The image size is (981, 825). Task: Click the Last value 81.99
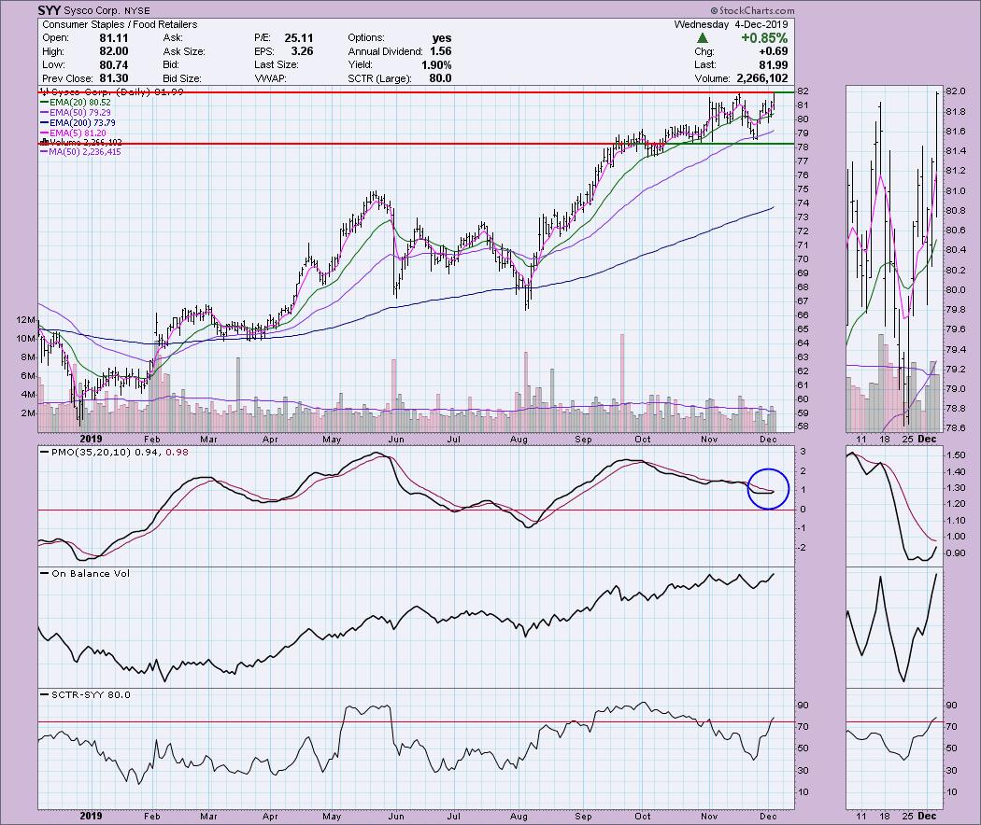774,65
